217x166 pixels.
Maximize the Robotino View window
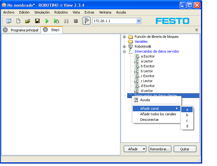point(190,5)
